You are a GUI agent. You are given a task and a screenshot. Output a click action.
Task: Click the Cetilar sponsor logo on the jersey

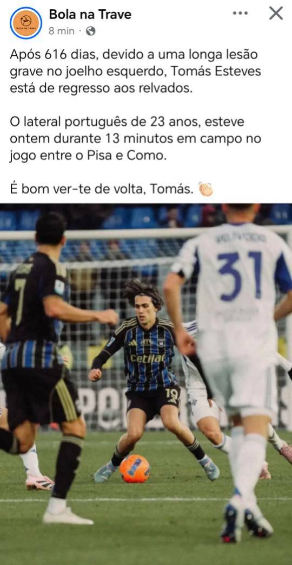(x=147, y=358)
